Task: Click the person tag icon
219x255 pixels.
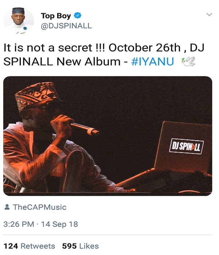Action: pos(7,207)
